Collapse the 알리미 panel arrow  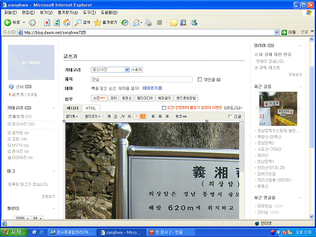pyautogui.click(x=300, y=46)
